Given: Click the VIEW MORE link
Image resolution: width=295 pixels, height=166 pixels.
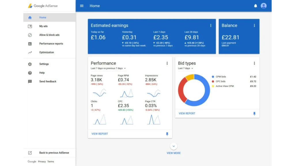Looking at the screenshot, I should (174, 153).
